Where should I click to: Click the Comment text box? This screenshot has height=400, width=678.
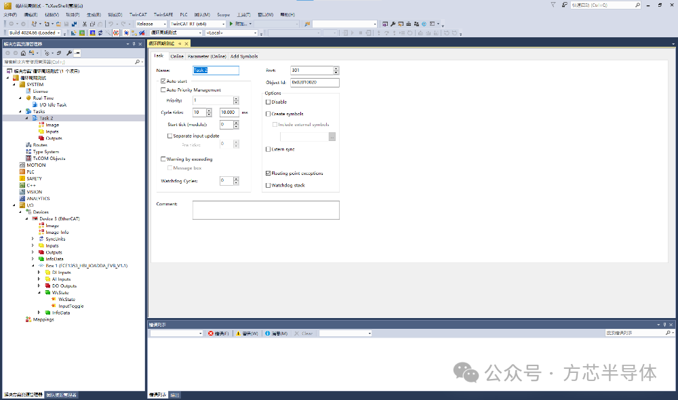(266, 209)
